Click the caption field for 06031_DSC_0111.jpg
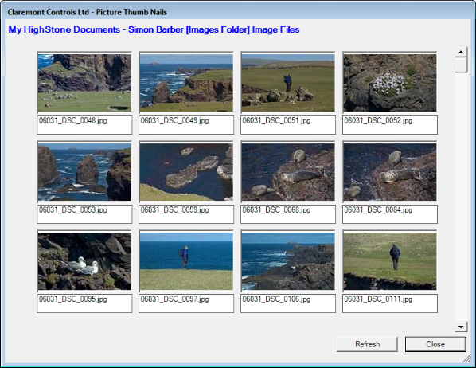The image size is (476, 368). 390,303
